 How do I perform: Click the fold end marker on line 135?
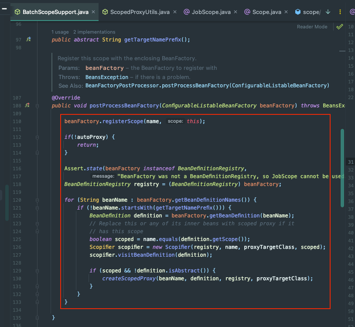[x=38, y=318]
